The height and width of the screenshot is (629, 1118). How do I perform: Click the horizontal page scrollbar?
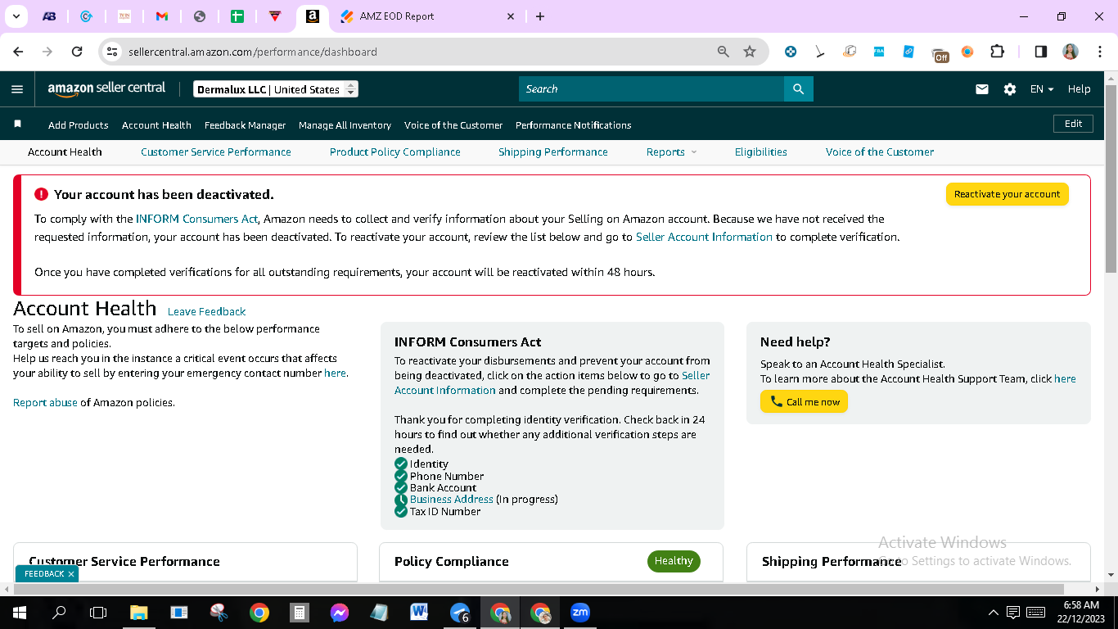[x=539, y=589]
